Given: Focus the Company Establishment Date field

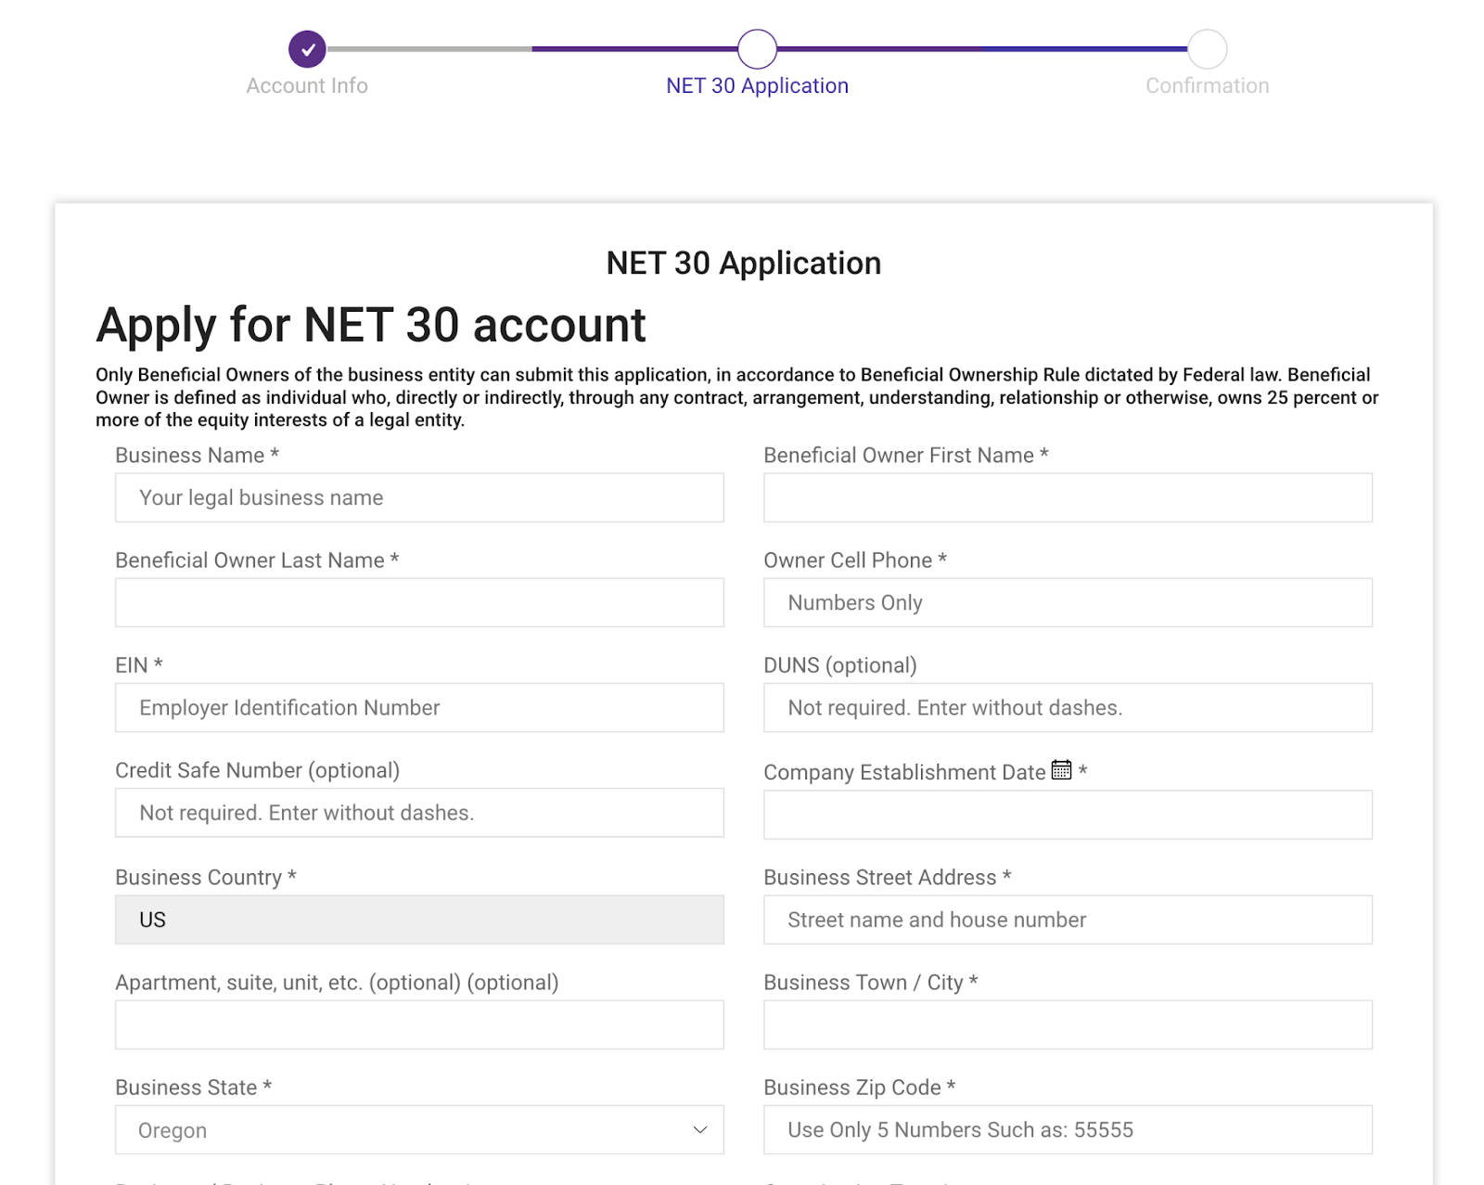Looking at the screenshot, I should (x=1068, y=815).
